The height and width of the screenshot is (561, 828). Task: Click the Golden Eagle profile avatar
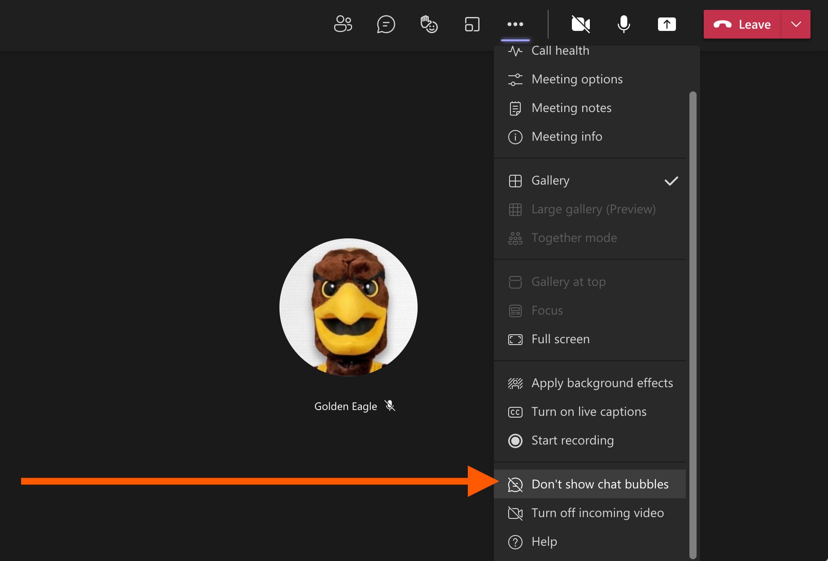click(348, 307)
